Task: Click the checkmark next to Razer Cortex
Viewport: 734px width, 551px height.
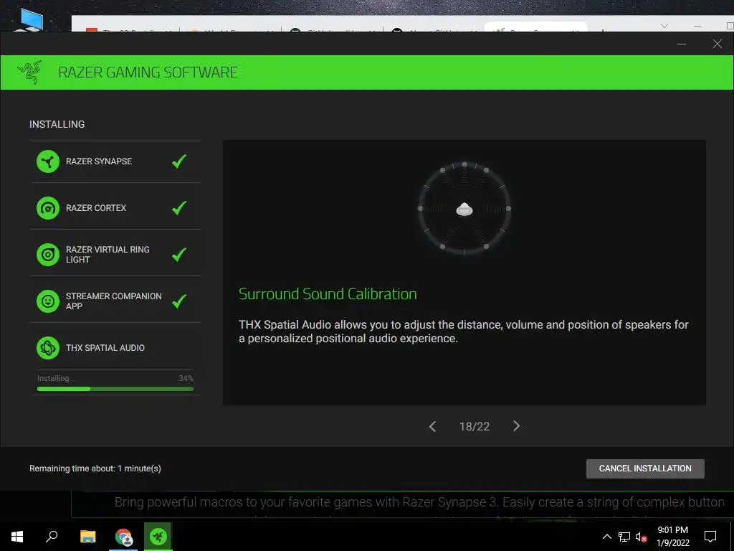Action: pos(179,207)
